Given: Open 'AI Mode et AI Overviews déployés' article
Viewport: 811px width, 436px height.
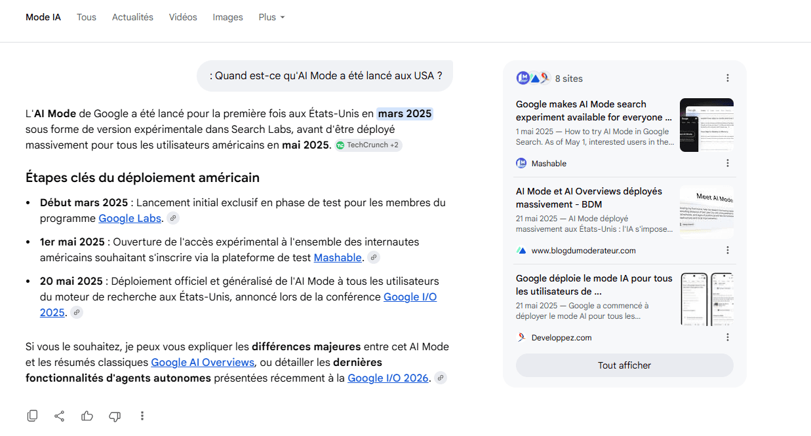Looking at the screenshot, I should coord(589,198).
